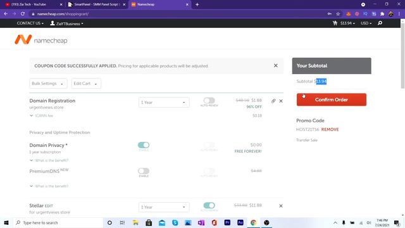Open Adobe Audition from taskbar
The height and width of the screenshot is (228, 405).
pos(240,222)
